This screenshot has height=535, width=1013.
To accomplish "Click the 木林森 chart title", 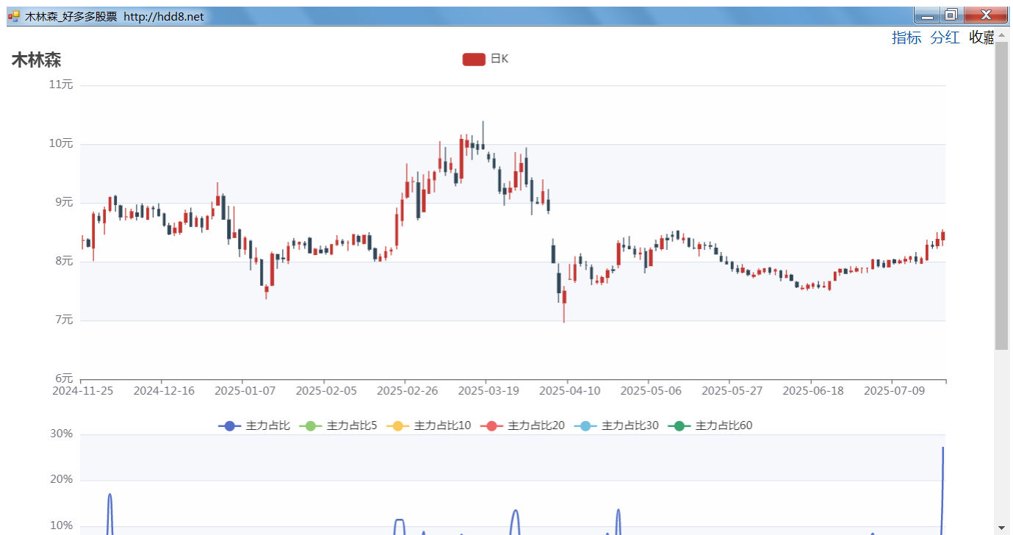I will 36,60.
